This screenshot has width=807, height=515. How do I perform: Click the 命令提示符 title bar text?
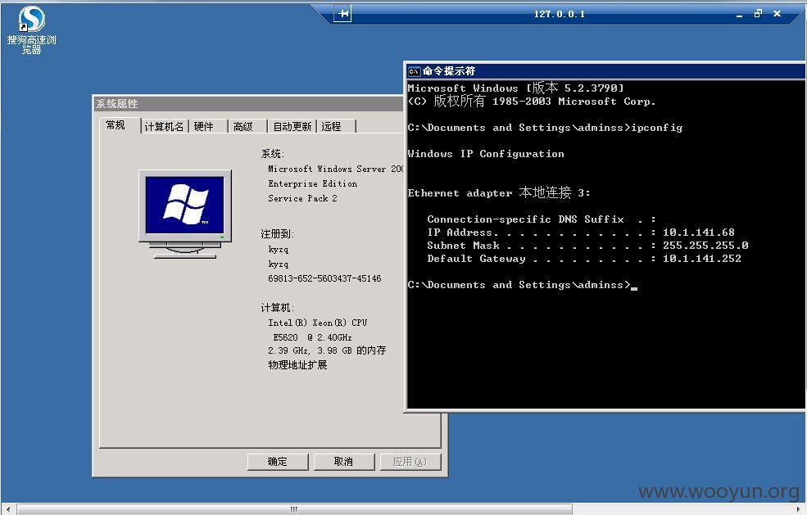[449, 71]
